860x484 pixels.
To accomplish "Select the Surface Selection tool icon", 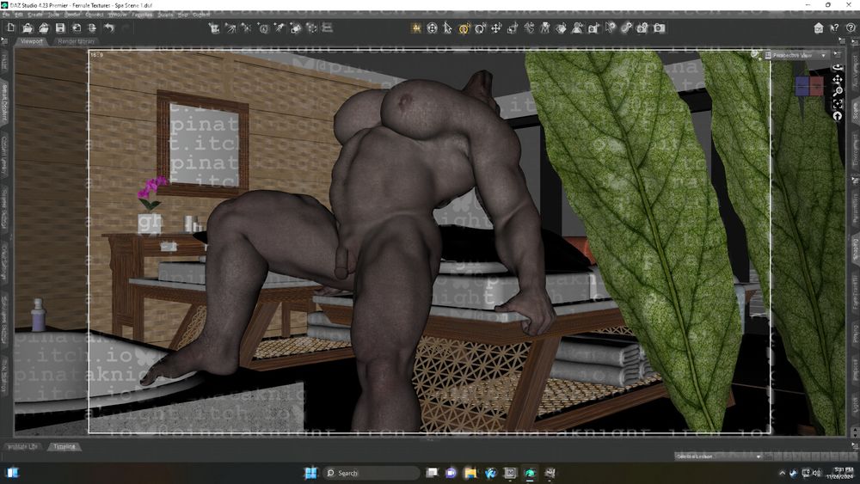I will click(561, 28).
